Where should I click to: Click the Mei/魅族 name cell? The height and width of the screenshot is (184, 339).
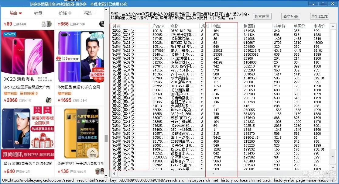click(x=183, y=47)
